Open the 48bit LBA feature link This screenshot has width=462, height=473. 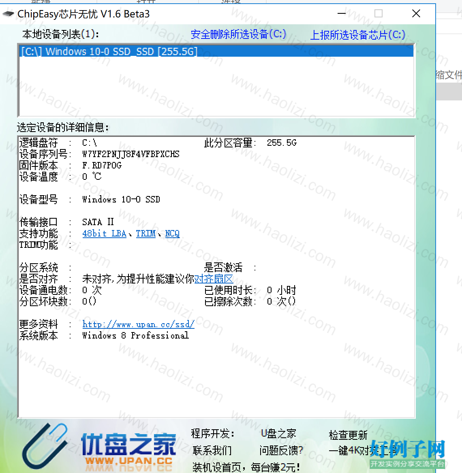coord(104,234)
